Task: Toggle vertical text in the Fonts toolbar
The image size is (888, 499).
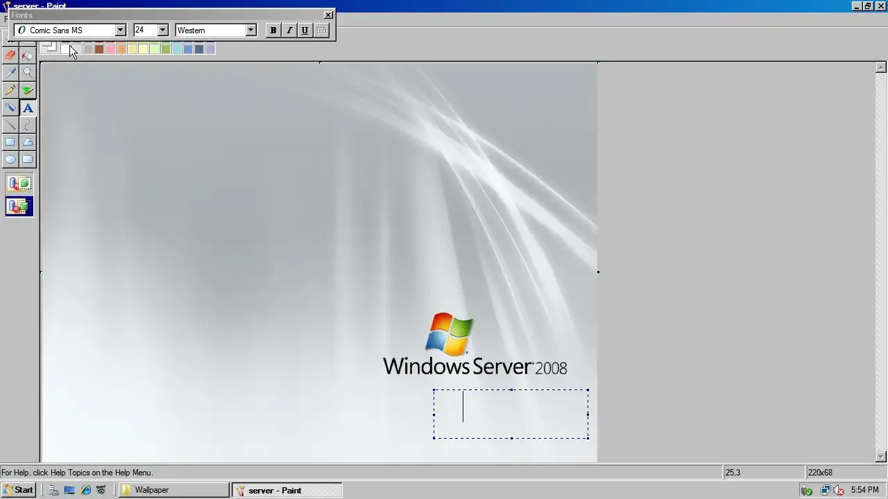Action: click(321, 30)
